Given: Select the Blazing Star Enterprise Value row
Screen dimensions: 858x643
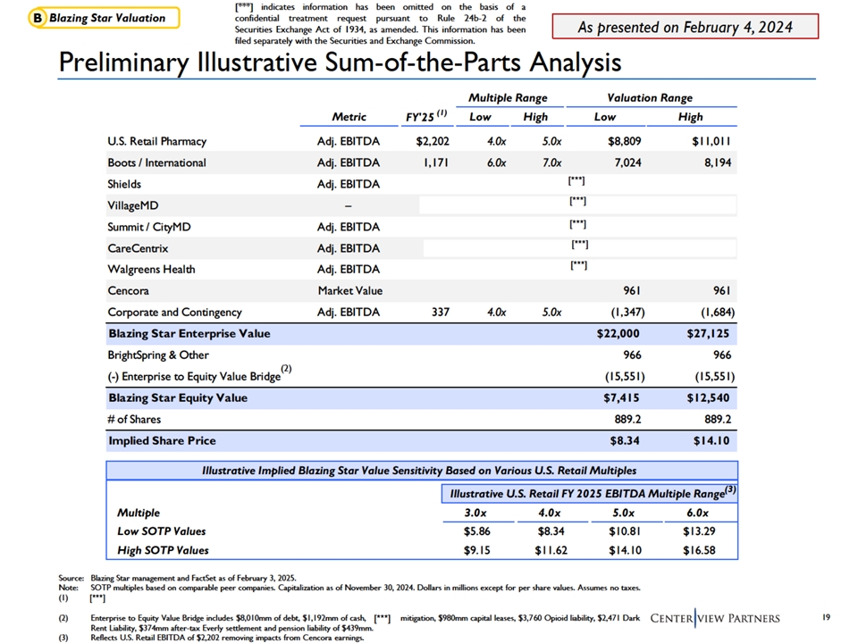Looking at the screenshot, I should coord(421,333).
